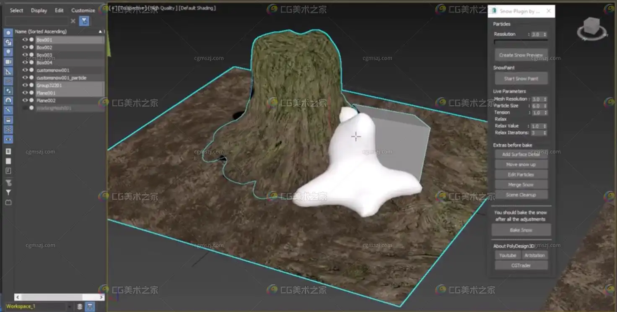Click the Edit Particles button

click(521, 174)
